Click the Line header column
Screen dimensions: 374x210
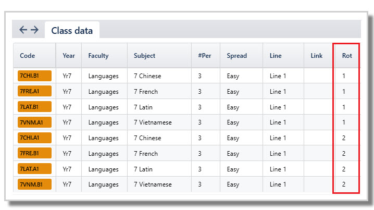click(276, 56)
